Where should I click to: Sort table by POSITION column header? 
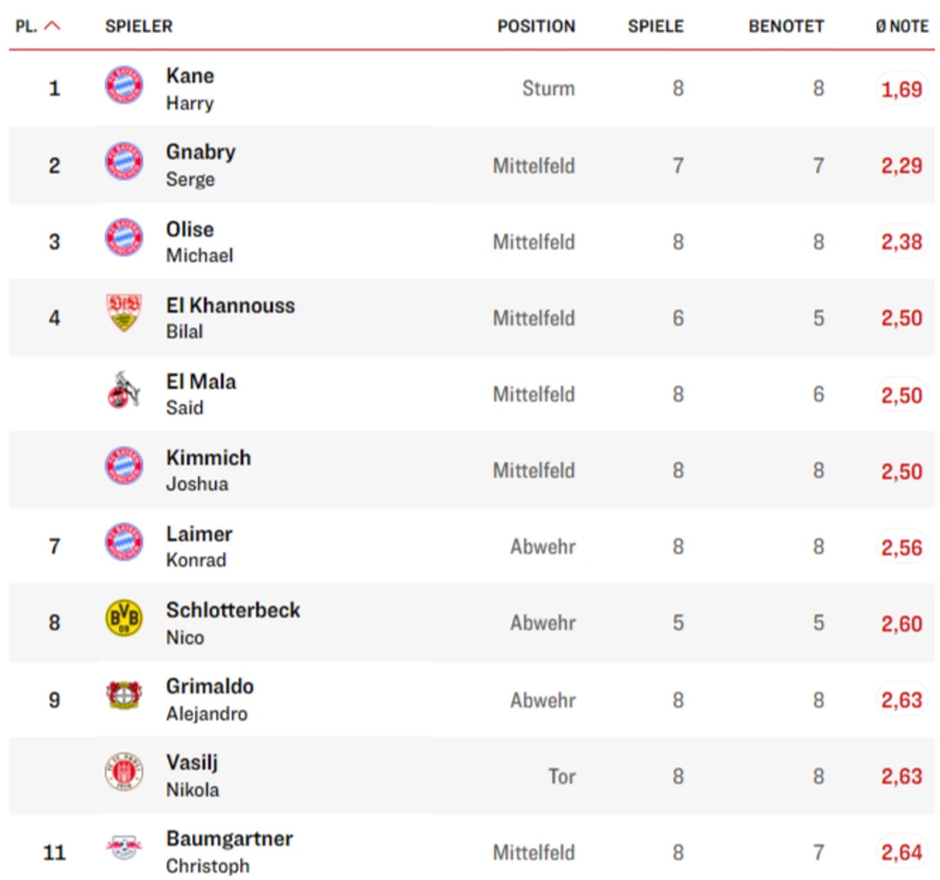[536, 26]
